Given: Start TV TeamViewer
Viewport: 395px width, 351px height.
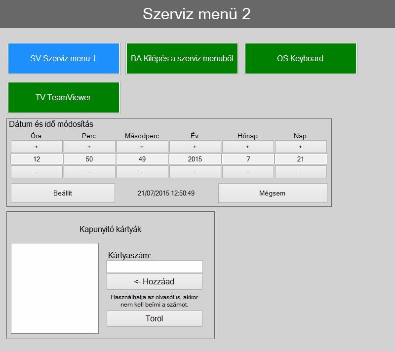Looking at the screenshot, I should (x=64, y=97).
